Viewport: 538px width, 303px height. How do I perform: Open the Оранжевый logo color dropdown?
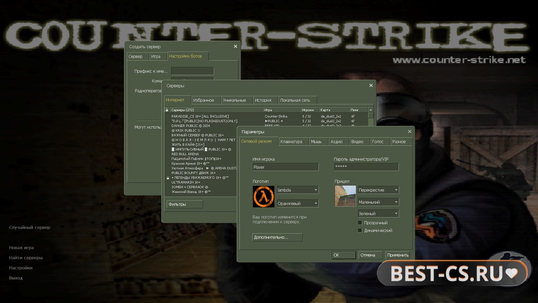pos(297,204)
